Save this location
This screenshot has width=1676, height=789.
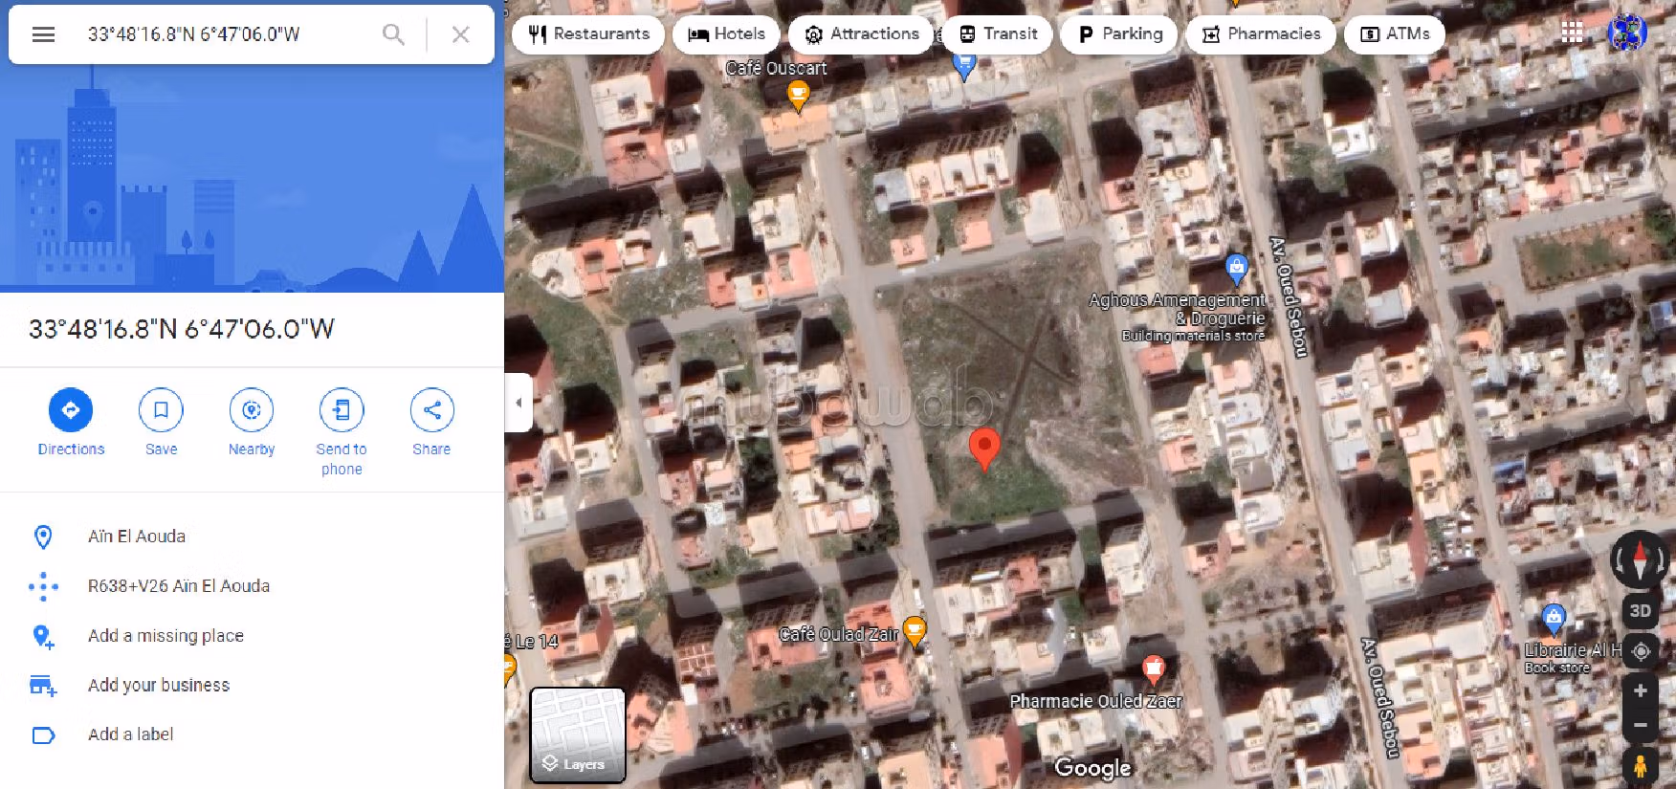tap(161, 410)
